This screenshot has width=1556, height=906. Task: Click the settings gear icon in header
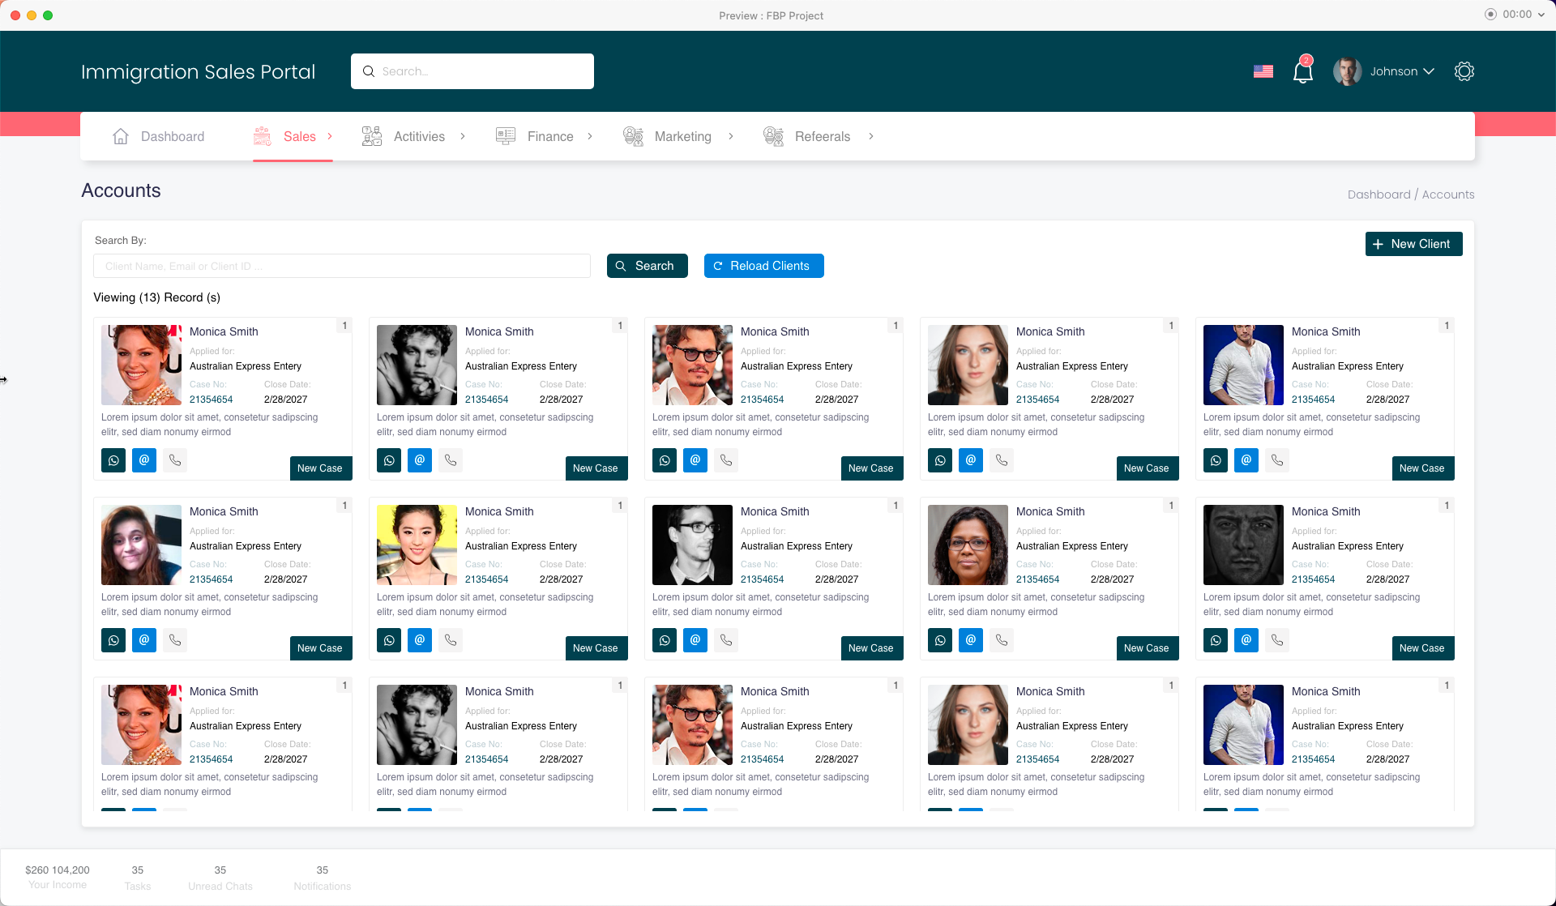coord(1464,71)
